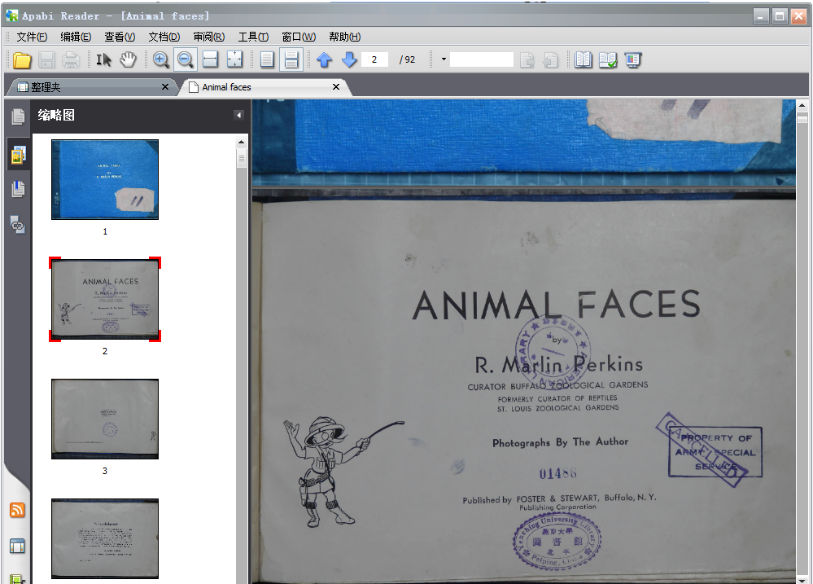Viewport: 813px width, 584px height.
Task: Open the 工具(T) menu
Action: [254, 37]
